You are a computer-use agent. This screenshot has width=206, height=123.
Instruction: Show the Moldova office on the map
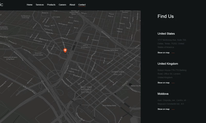[x=164, y=109]
